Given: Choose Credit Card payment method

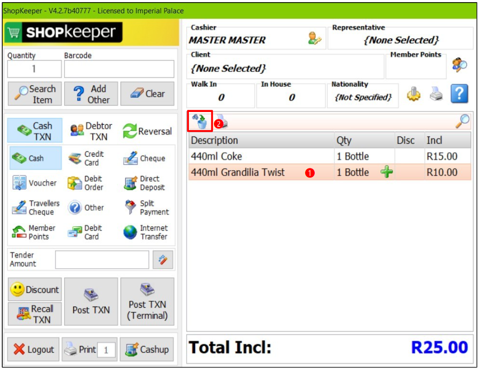Looking at the screenshot, I should coord(86,158).
